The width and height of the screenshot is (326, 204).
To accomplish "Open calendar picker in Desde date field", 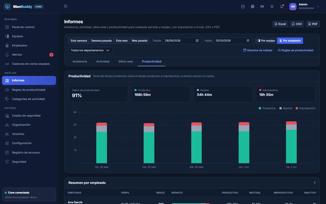I will point(197,41).
